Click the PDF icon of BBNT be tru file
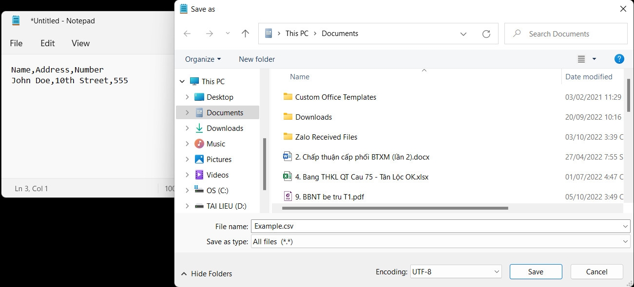The width and height of the screenshot is (634, 287). [288, 196]
